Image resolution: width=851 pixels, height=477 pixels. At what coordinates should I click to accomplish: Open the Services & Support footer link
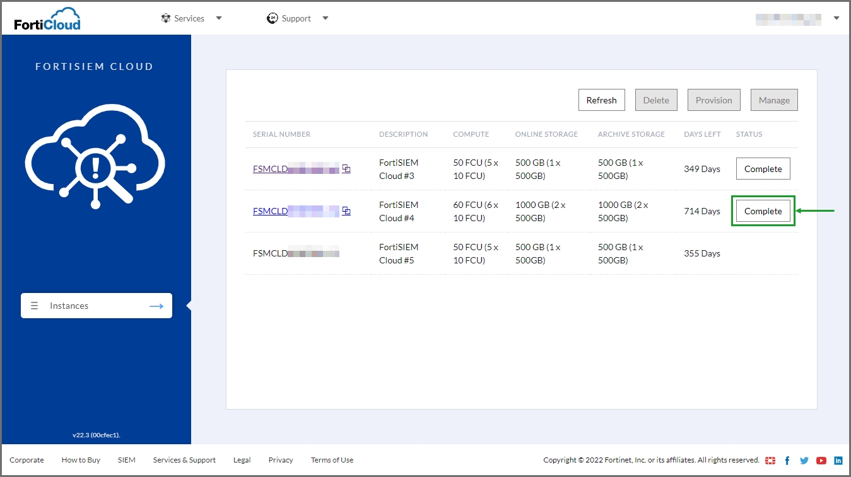[184, 460]
